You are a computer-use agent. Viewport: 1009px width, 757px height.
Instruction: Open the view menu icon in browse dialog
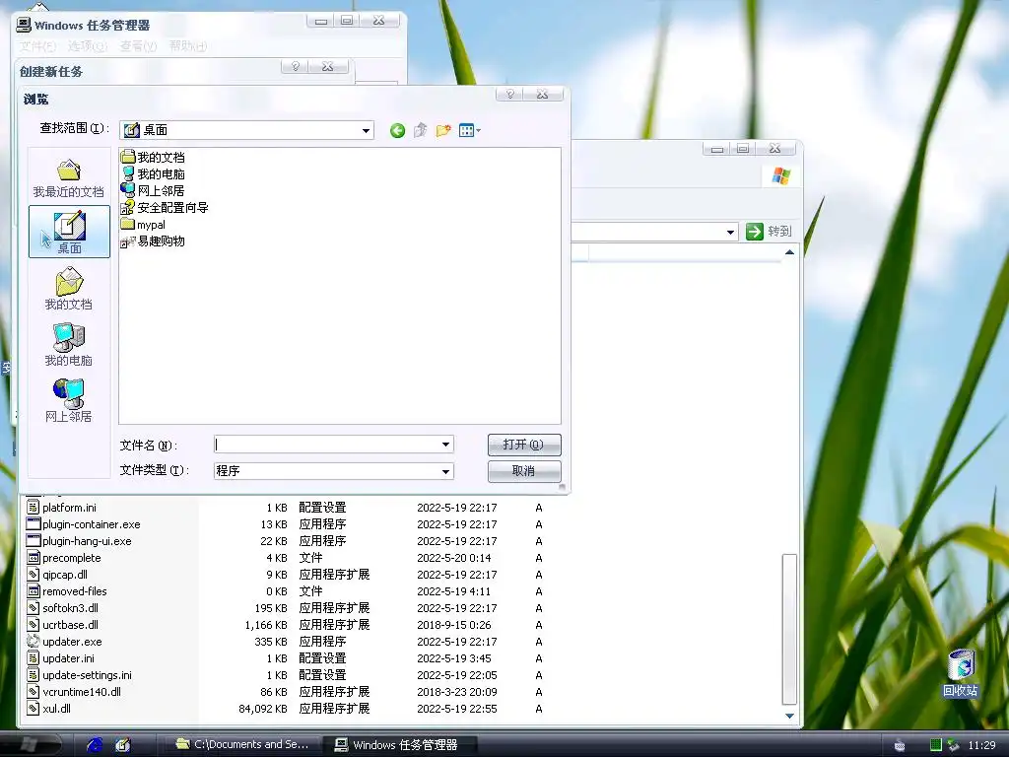[x=470, y=131]
